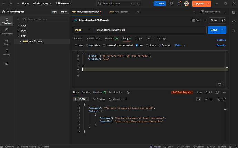Open the Test Results response tab
Screen dimensions: 238x148
point(115,92)
